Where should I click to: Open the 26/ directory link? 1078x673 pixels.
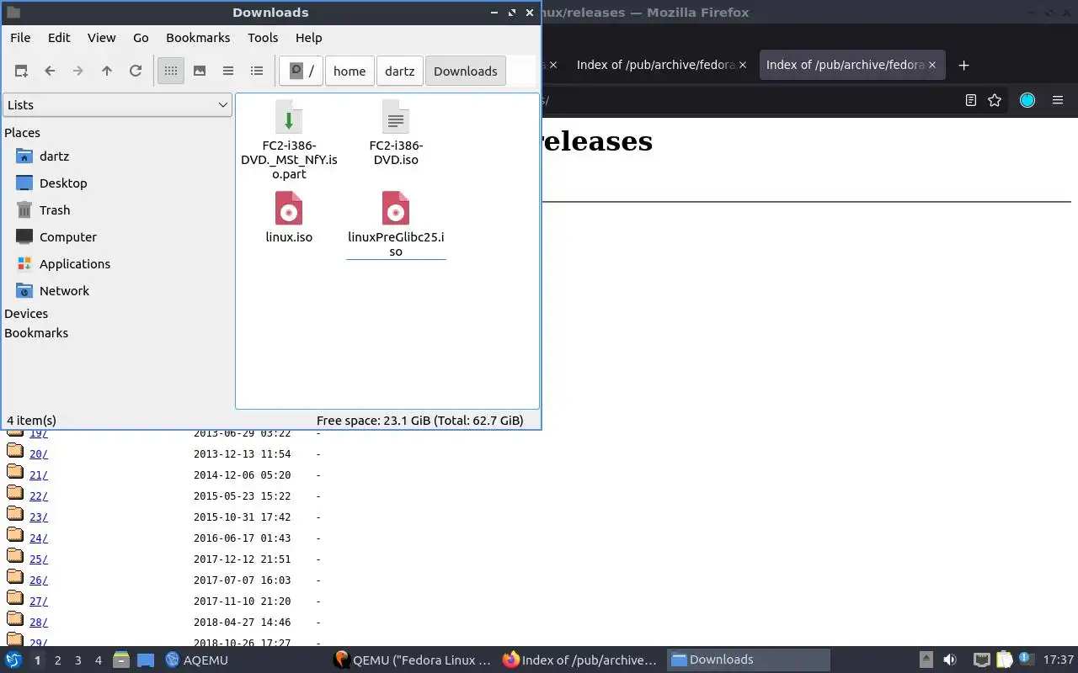(39, 580)
